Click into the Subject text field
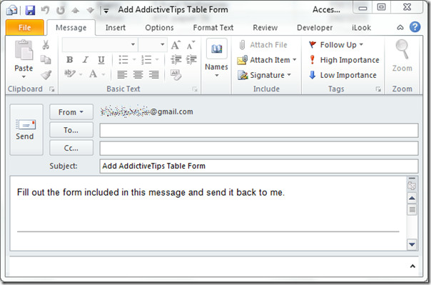This screenshot has height=285, width=431. [259, 166]
